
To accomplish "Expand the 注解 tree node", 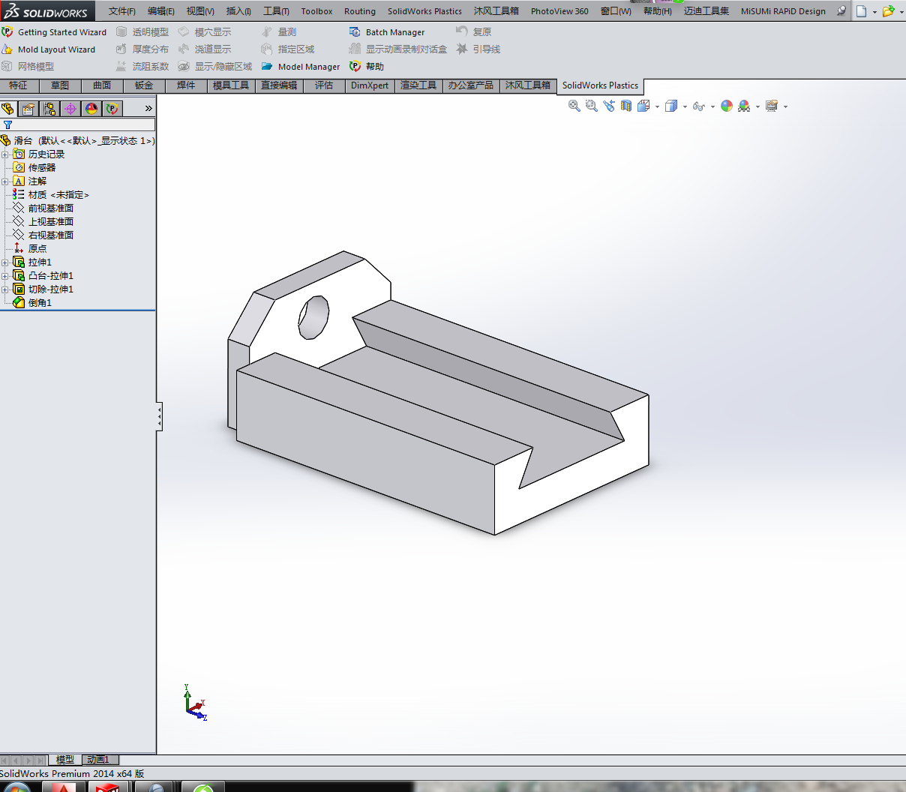I will click(5, 181).
